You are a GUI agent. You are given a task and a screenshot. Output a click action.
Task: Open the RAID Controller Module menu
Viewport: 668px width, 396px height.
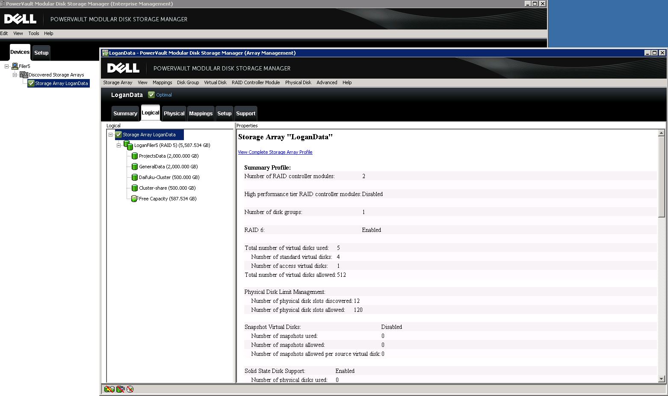point(256,82)
